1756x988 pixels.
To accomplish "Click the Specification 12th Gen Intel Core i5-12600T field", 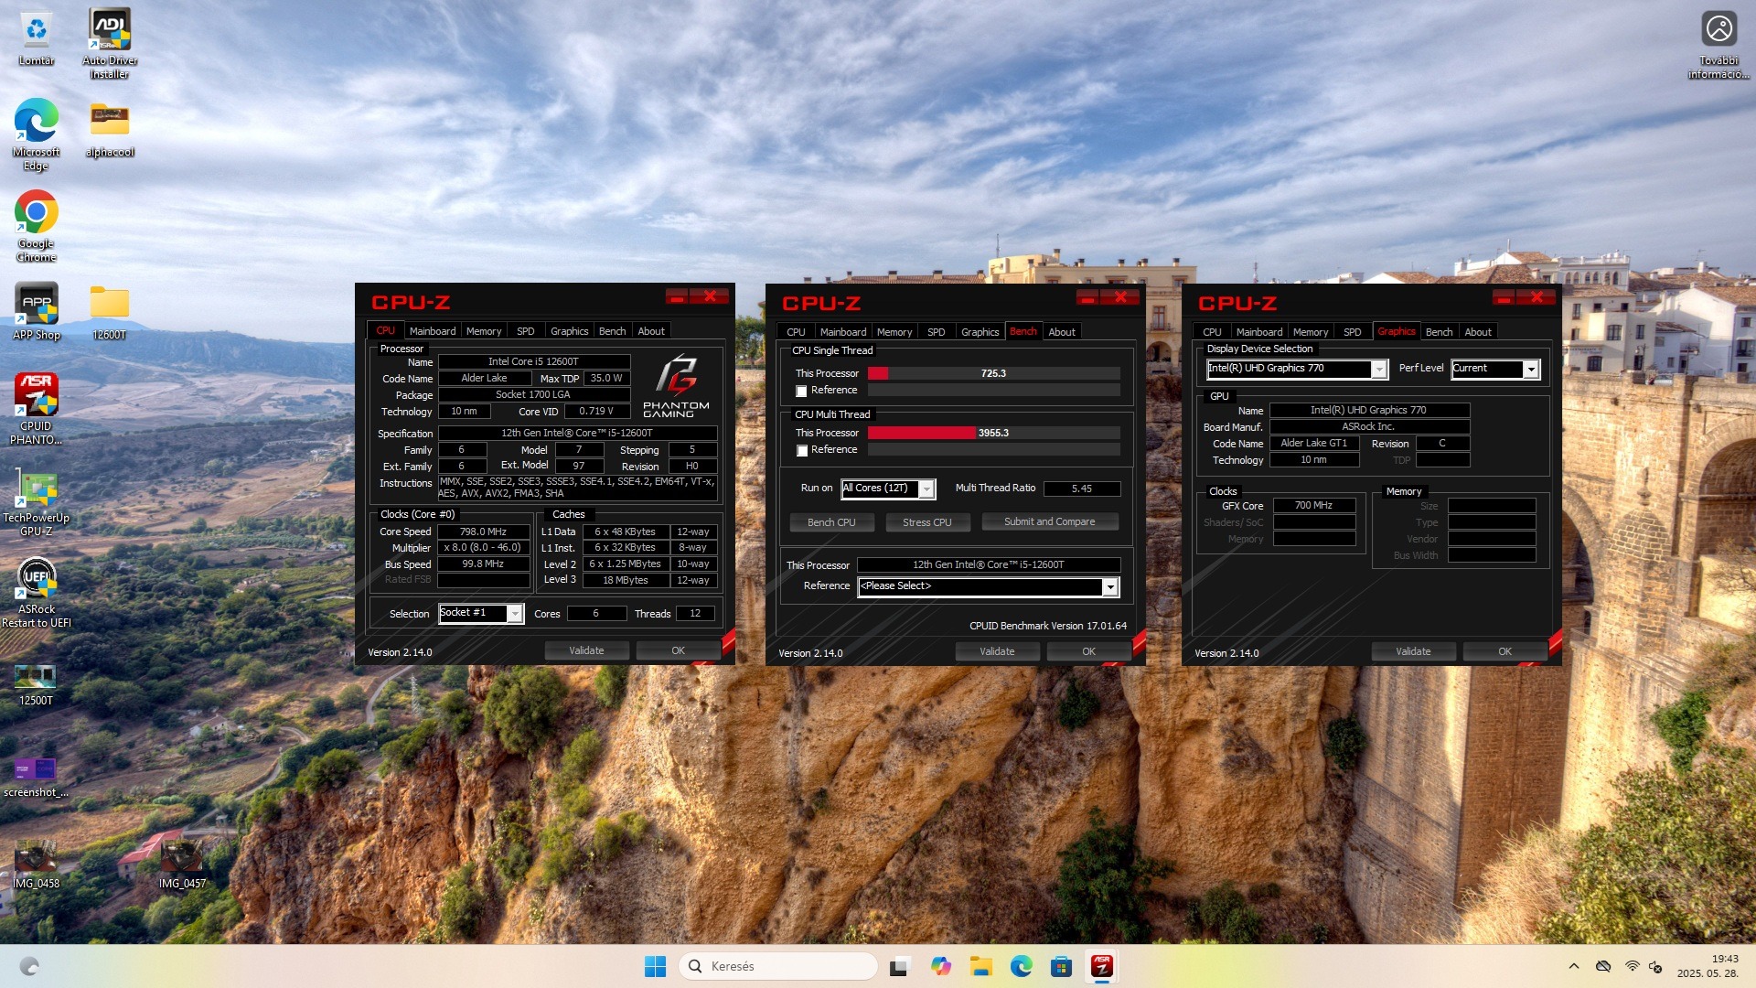I will [577, 433].
